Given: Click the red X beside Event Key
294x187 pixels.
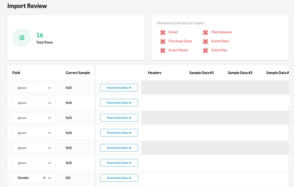Looking at the screenshot, I should coord(205,50).
